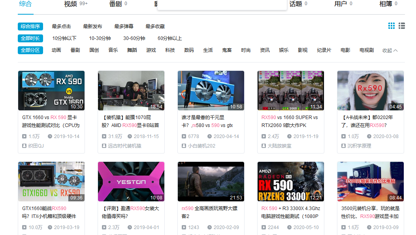Select 全部时长 duration filter
416x235 pixels.
click(x=30, y=38)
